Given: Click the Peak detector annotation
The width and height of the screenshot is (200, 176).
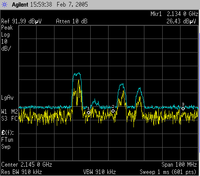Looking at the screenshot, I should [x=7, y=28].
